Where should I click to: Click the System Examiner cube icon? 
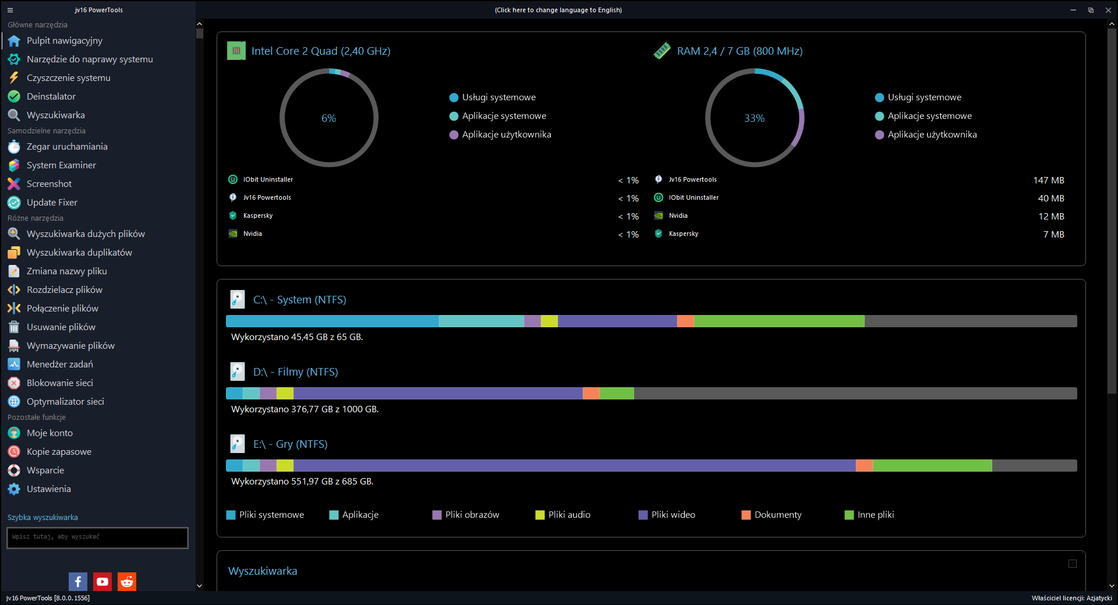pyautogui.click(x=14, y=165)
